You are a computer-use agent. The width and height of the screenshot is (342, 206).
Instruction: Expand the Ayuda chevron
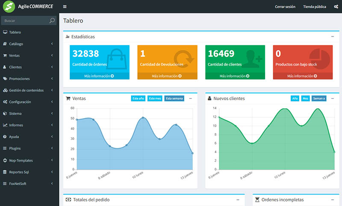pos(52,136)
